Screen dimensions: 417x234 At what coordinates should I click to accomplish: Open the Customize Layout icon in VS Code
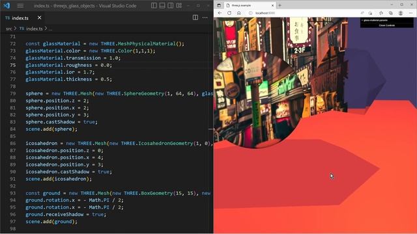click(179, 6)
